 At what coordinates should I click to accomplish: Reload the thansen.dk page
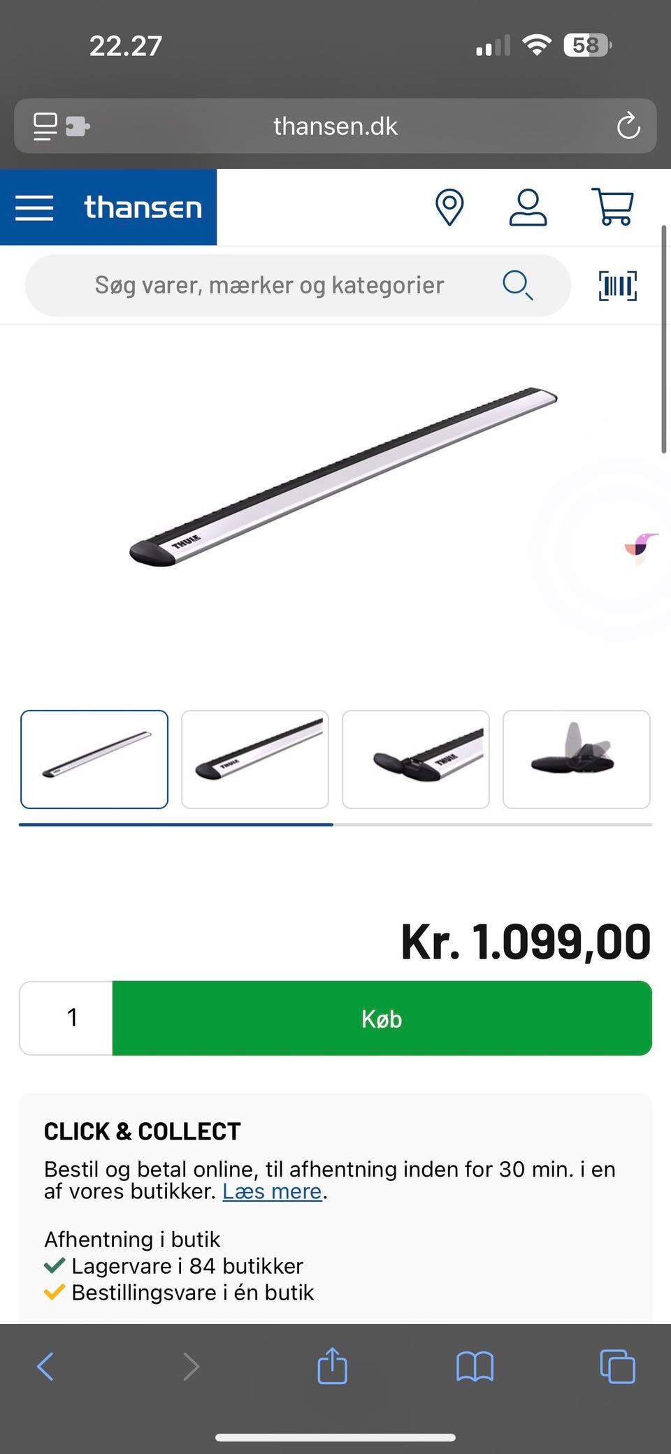click(x=628, y=126)
